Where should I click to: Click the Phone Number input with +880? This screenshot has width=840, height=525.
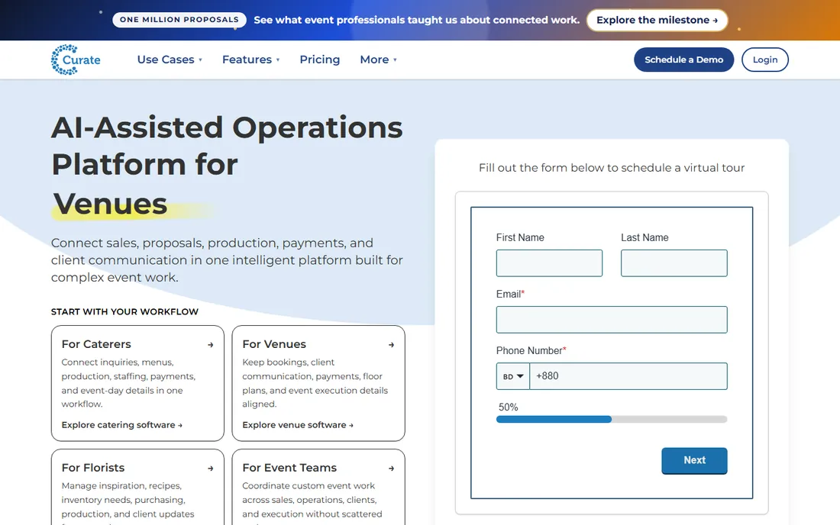628,376
